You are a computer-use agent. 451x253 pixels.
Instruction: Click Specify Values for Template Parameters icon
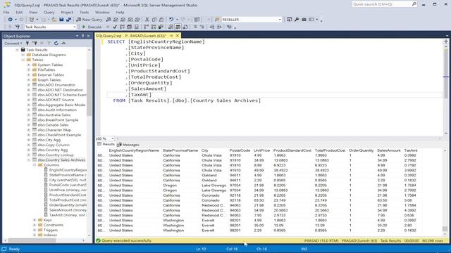[x=229, y=27]
